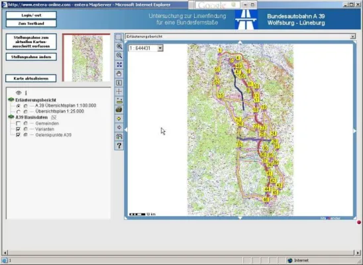Activate the pan hand tool
Screen dimensions: 363x265
[119, 74]
